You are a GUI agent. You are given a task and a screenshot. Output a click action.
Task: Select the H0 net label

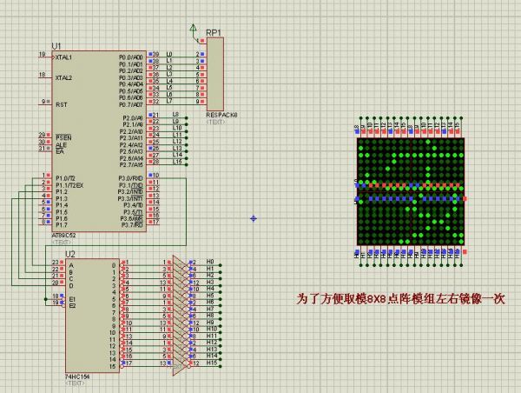point(209,262)
